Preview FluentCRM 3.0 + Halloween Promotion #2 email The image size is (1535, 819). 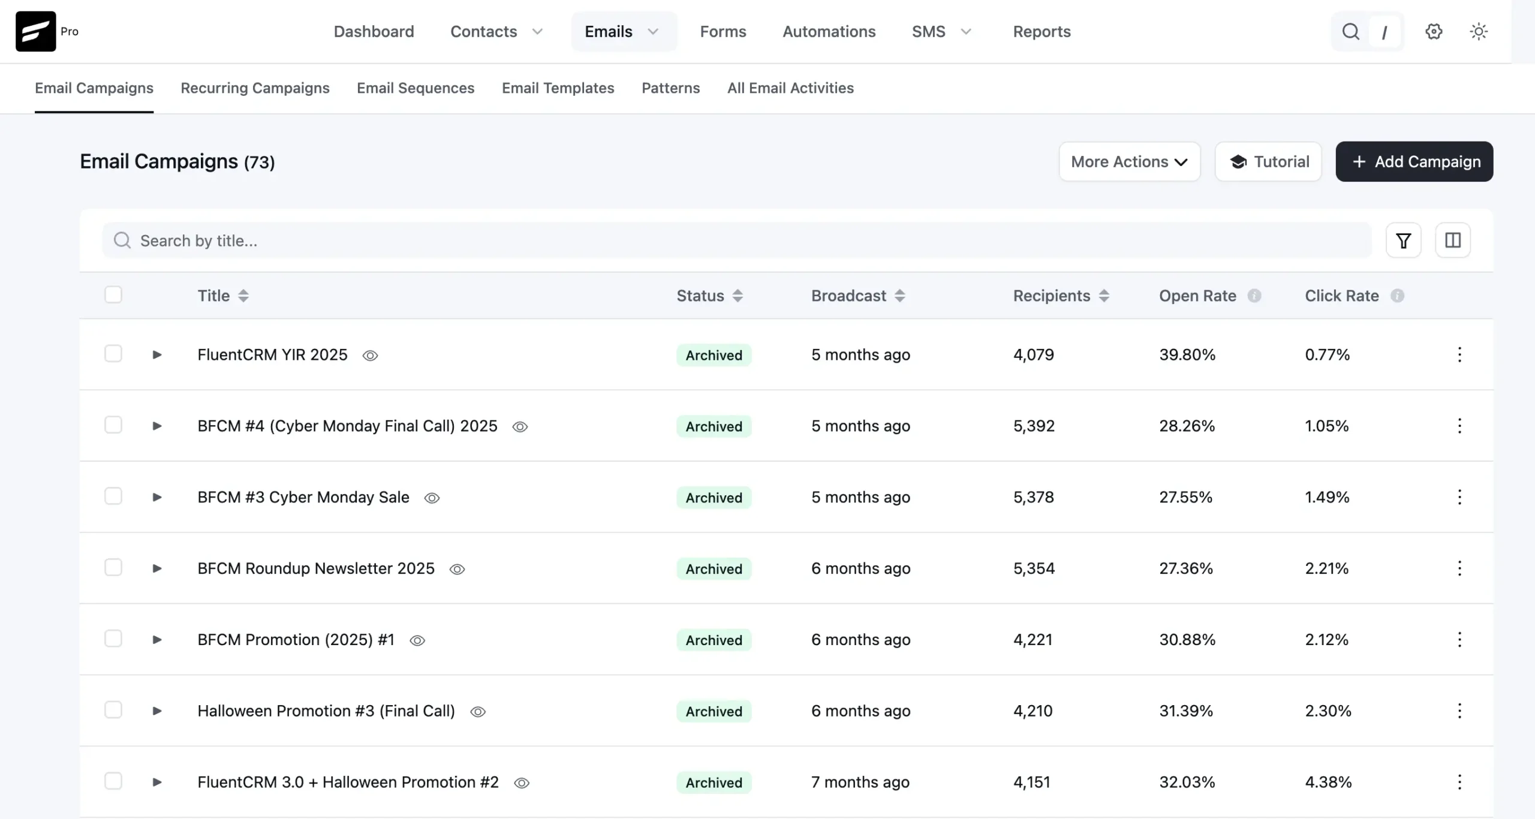522,784
